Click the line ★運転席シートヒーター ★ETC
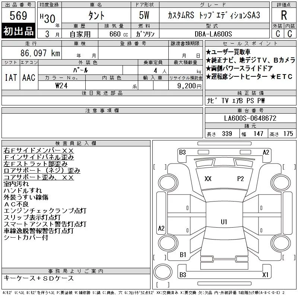Image resolution: width=298 pixels, height=298 pixels. coord(249,76)
